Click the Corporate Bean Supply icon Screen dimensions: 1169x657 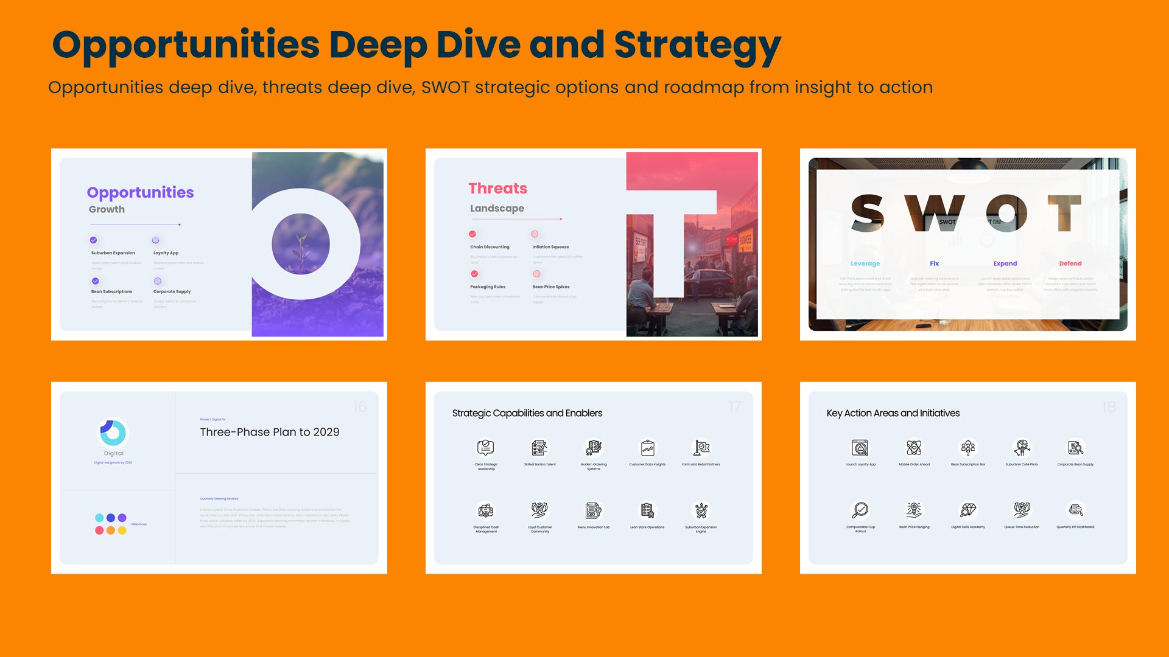(1076, 448)
